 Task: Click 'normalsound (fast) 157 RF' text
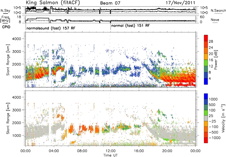[x=51, y=28]
